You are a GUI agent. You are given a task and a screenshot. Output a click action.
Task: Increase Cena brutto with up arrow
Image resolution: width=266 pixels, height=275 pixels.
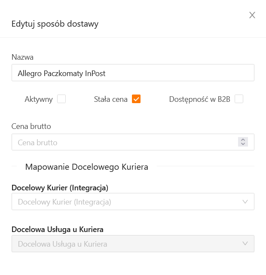[x=243, y=140]
